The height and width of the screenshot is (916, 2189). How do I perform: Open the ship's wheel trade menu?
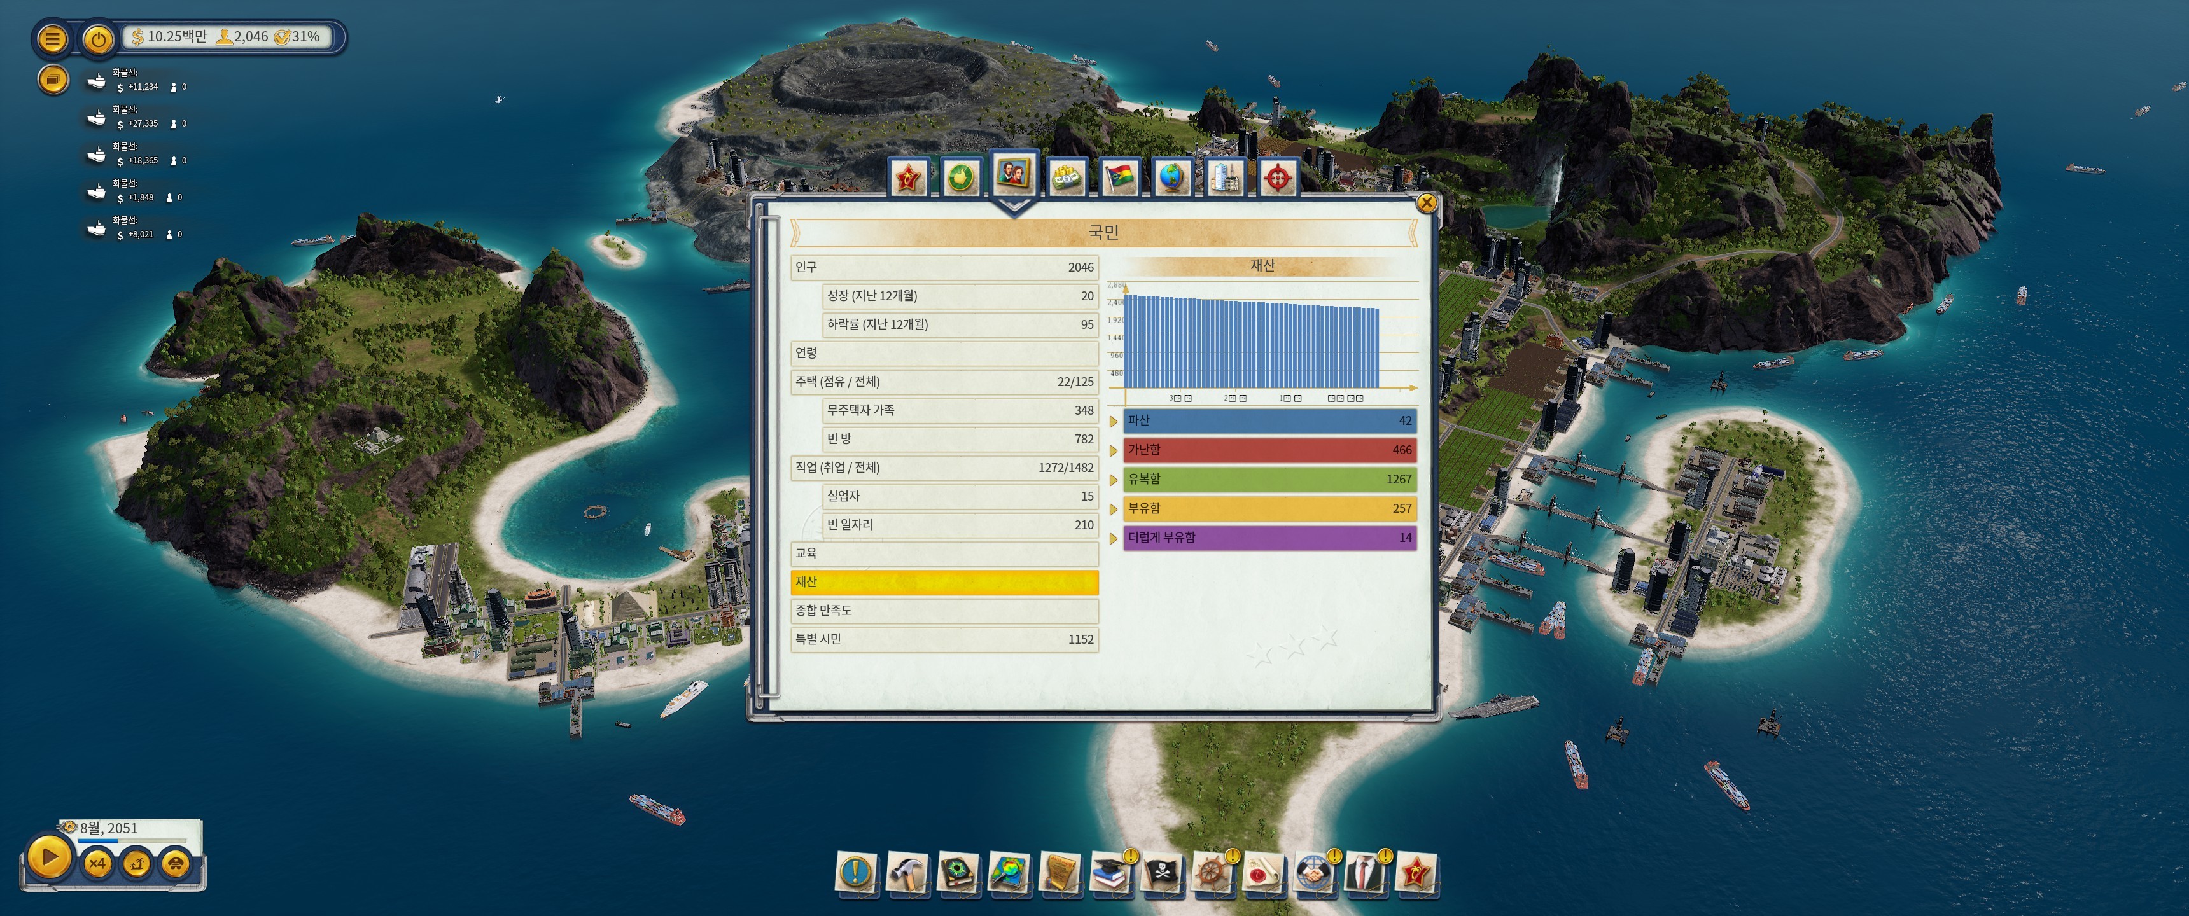click(1213, 873)
